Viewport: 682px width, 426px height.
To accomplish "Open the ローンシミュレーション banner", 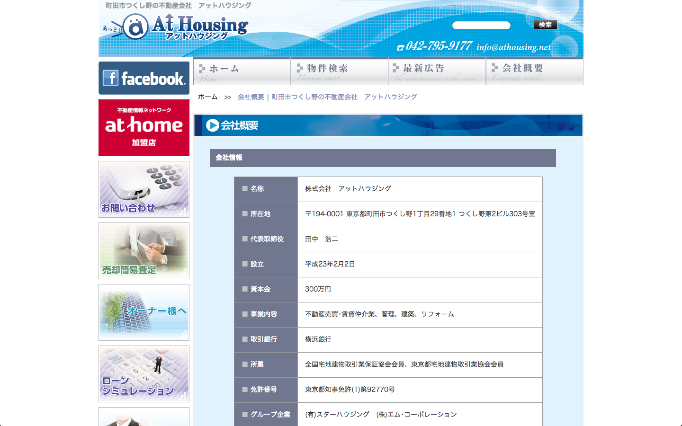I will click(x=144, y=374).
